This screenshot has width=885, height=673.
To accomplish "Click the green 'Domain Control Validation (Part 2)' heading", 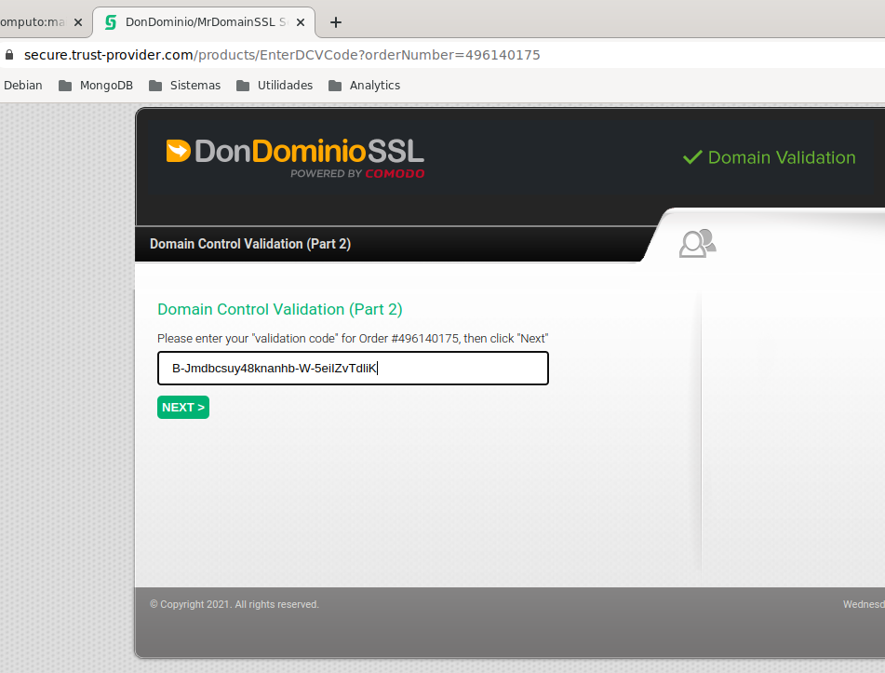I will (279, 309).
